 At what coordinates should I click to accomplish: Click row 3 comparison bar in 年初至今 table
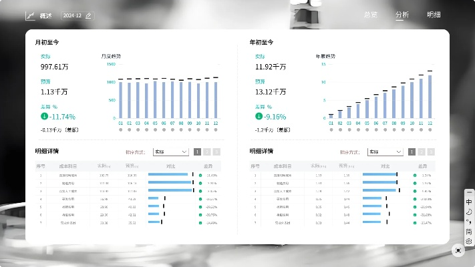tap(381, 190)
